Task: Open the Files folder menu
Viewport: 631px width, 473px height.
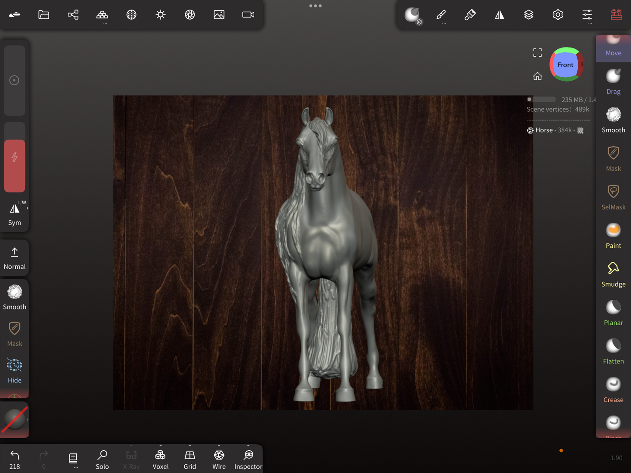Action: point(44,15)
